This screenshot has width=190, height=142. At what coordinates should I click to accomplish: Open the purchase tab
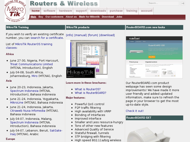116,11
